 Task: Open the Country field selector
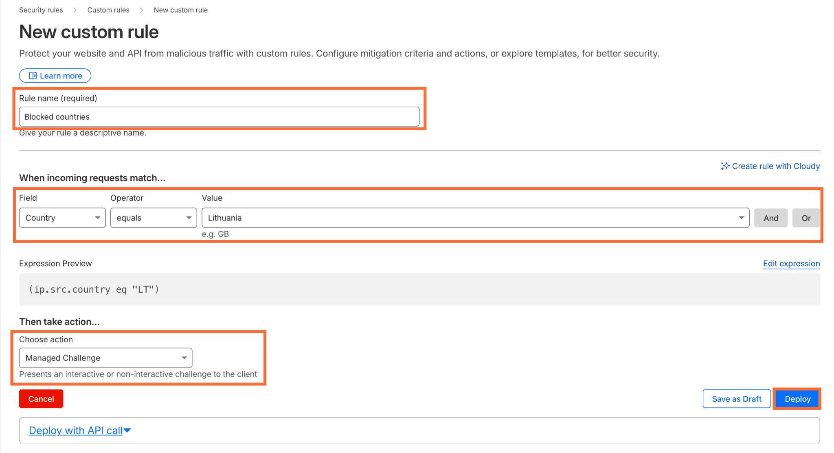62,218
